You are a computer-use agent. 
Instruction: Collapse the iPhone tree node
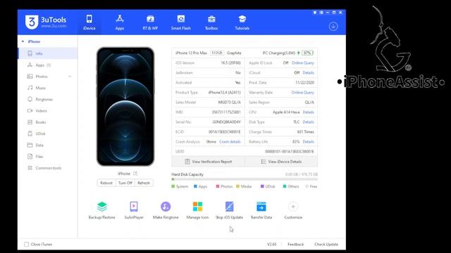click(x=23, y=41)
